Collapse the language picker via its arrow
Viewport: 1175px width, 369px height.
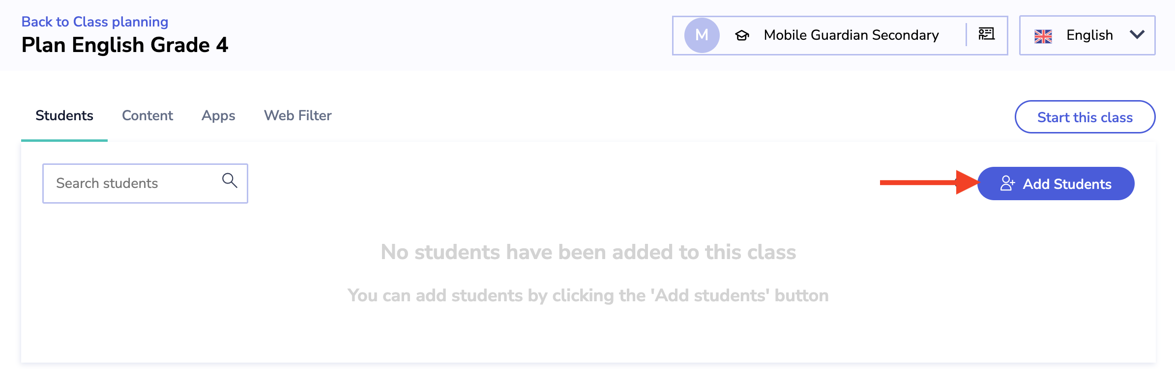pos(1136,35)
